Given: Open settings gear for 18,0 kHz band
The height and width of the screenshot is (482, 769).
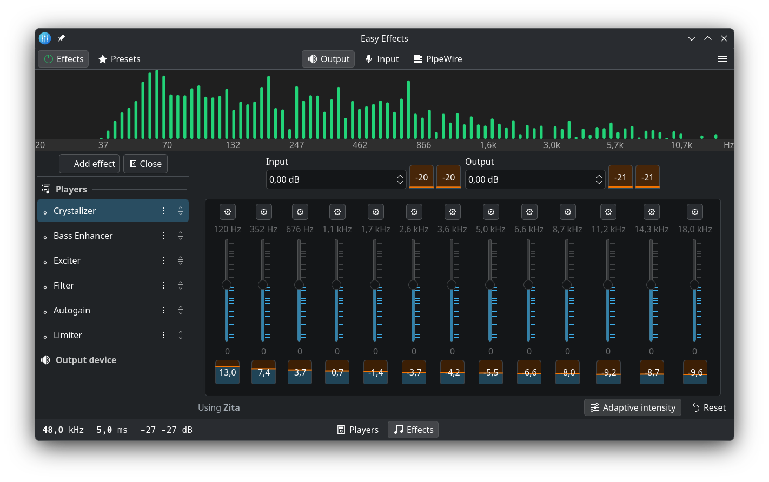Looking at the screenshot, I should click(x=694, y=212).
